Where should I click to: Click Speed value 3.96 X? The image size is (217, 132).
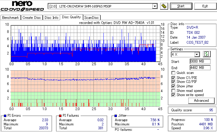coord(208,128)
